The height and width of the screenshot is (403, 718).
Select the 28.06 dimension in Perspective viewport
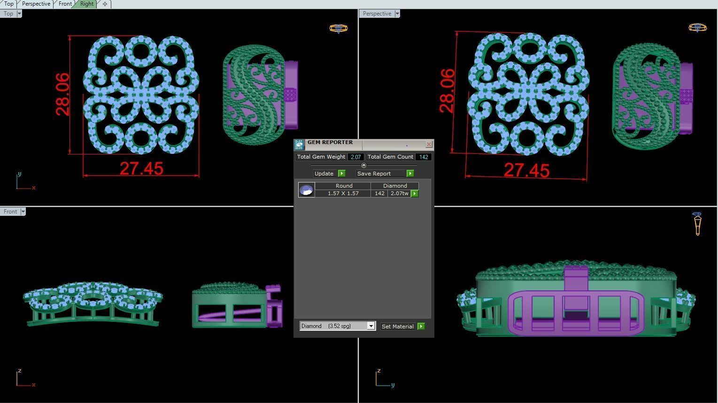(x=447, y=91)
